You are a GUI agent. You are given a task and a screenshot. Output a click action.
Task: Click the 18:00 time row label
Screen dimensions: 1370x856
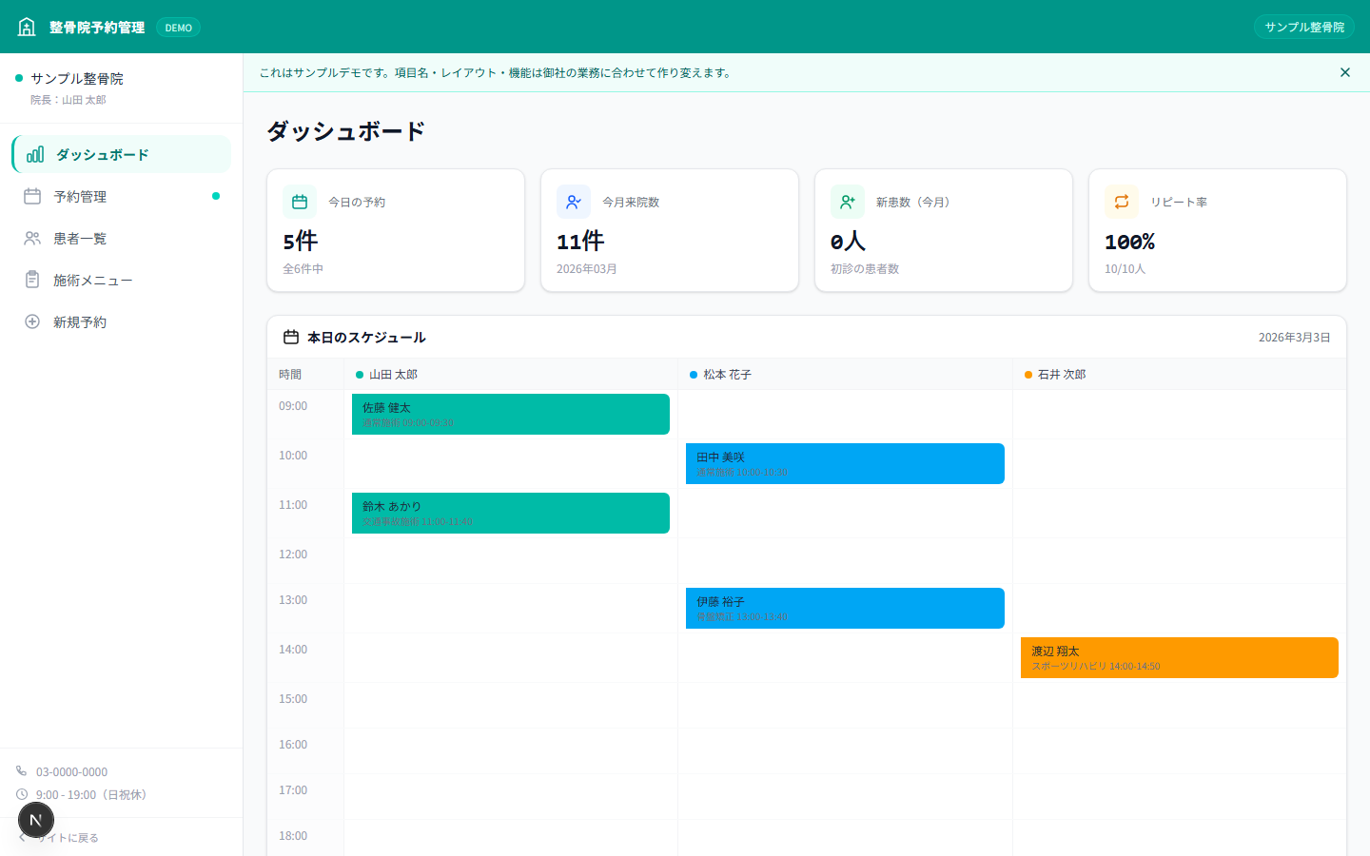click(293, 836)
